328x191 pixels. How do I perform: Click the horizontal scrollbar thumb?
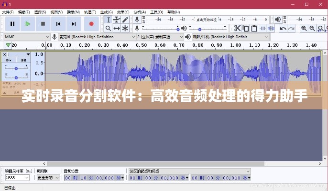pos(156,163)
